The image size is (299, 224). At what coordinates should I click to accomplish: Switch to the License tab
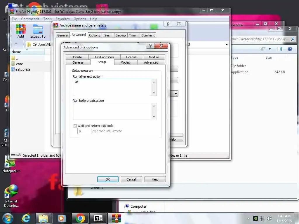pos(131,57)
